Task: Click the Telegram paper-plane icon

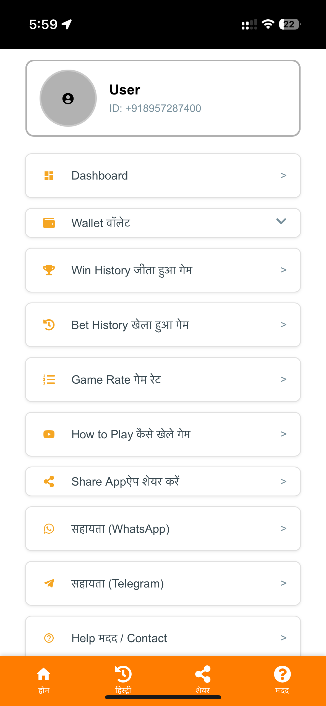Action: click(49, 583)
